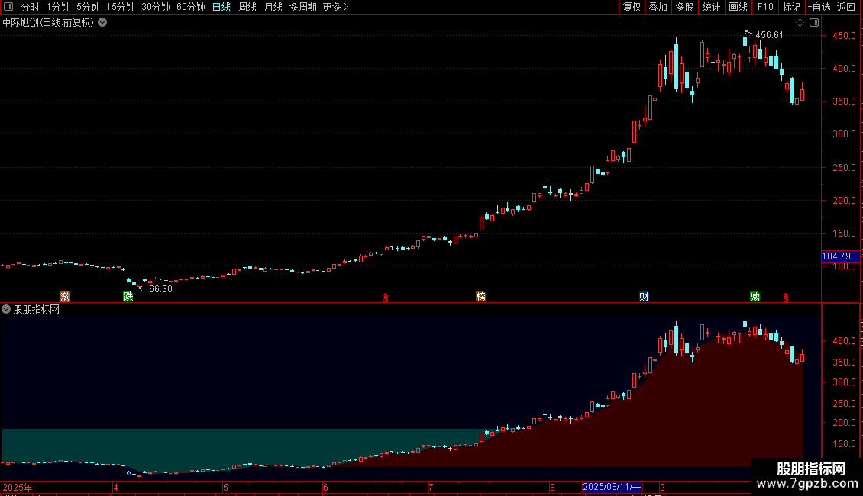The image size is (863, 496).
Task: Open the F10 company info
Action: point(765,7)
